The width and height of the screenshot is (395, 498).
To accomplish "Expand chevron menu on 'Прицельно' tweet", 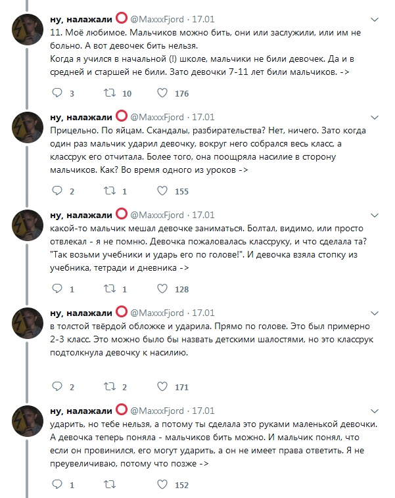I will [375, 118].
